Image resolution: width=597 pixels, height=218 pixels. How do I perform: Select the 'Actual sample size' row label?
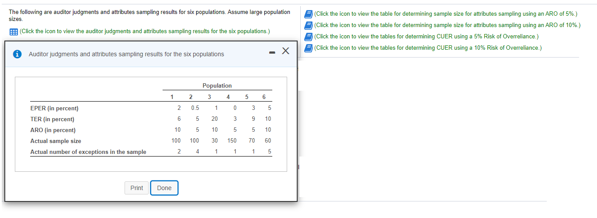(56, 141)
